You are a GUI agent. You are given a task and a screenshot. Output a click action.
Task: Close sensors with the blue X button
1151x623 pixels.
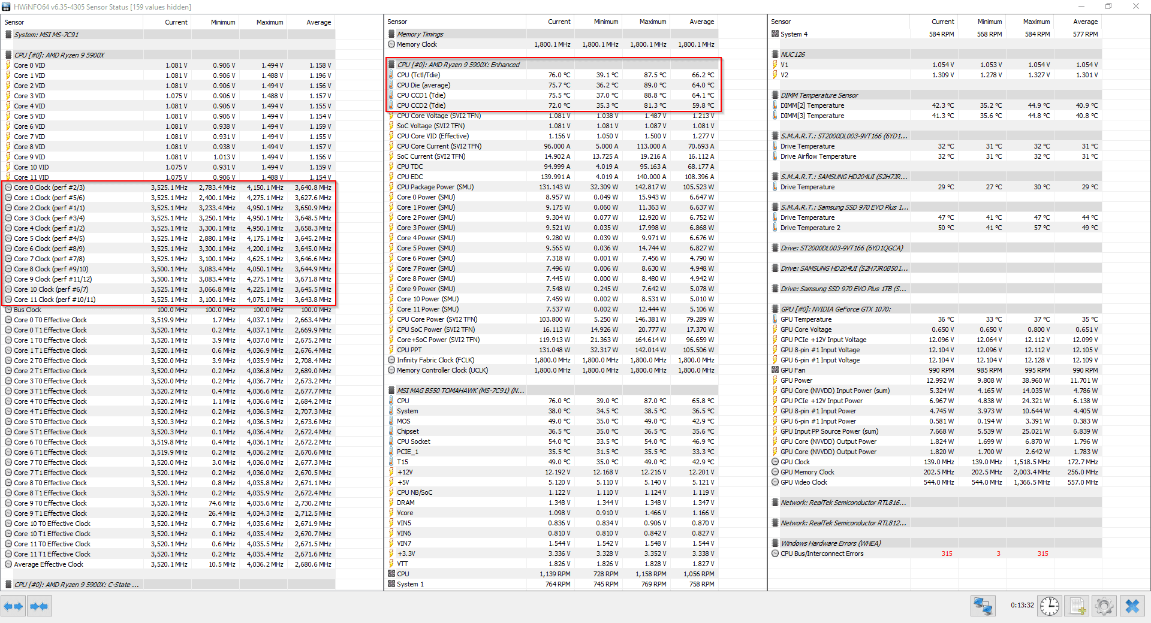[x=1132, y=606]
